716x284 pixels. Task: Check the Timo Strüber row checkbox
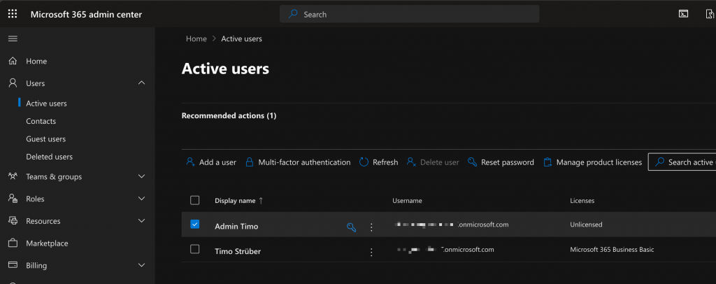tap(195, 250)
